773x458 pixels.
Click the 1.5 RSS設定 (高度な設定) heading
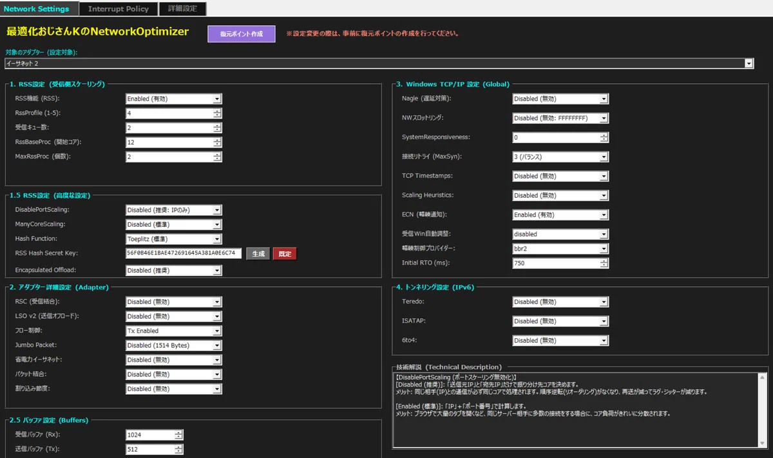tap(50, 195)
